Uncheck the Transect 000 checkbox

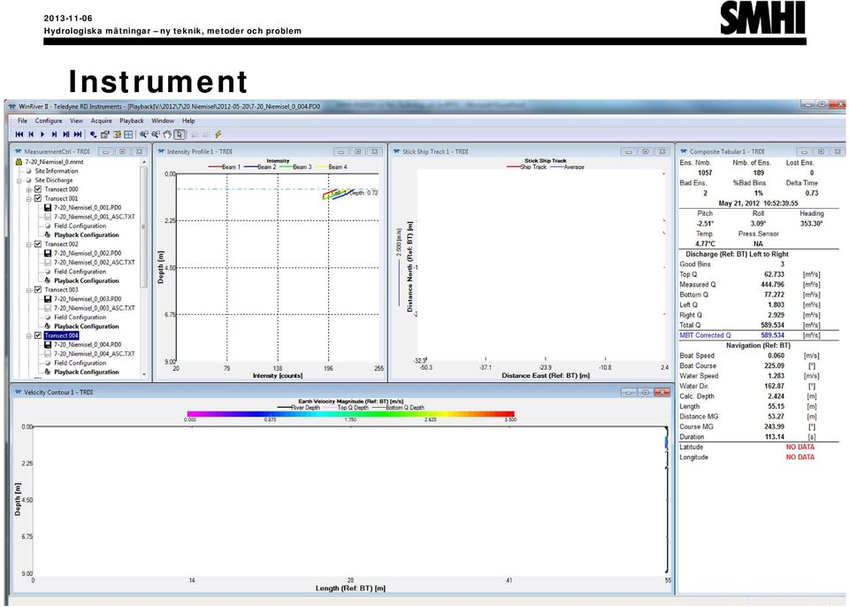point(38,189)
